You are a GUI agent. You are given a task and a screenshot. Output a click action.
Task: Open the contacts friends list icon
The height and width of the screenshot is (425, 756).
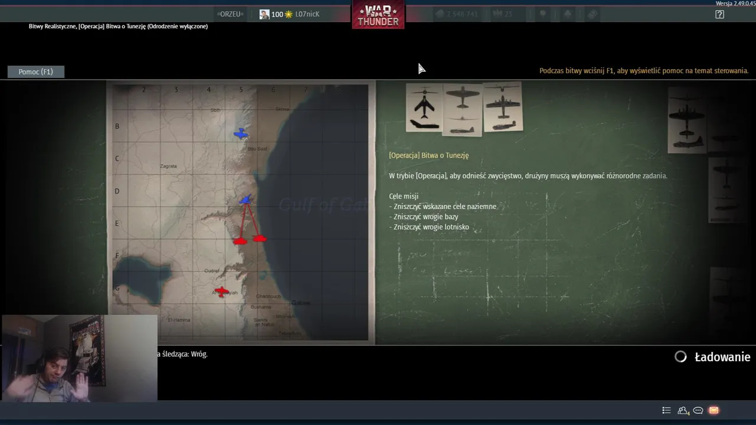683,410
